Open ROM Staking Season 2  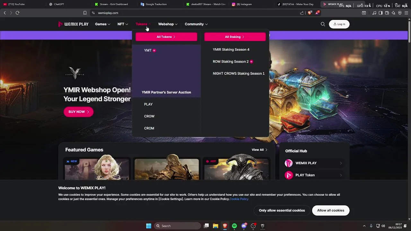(x=231, y=62)
